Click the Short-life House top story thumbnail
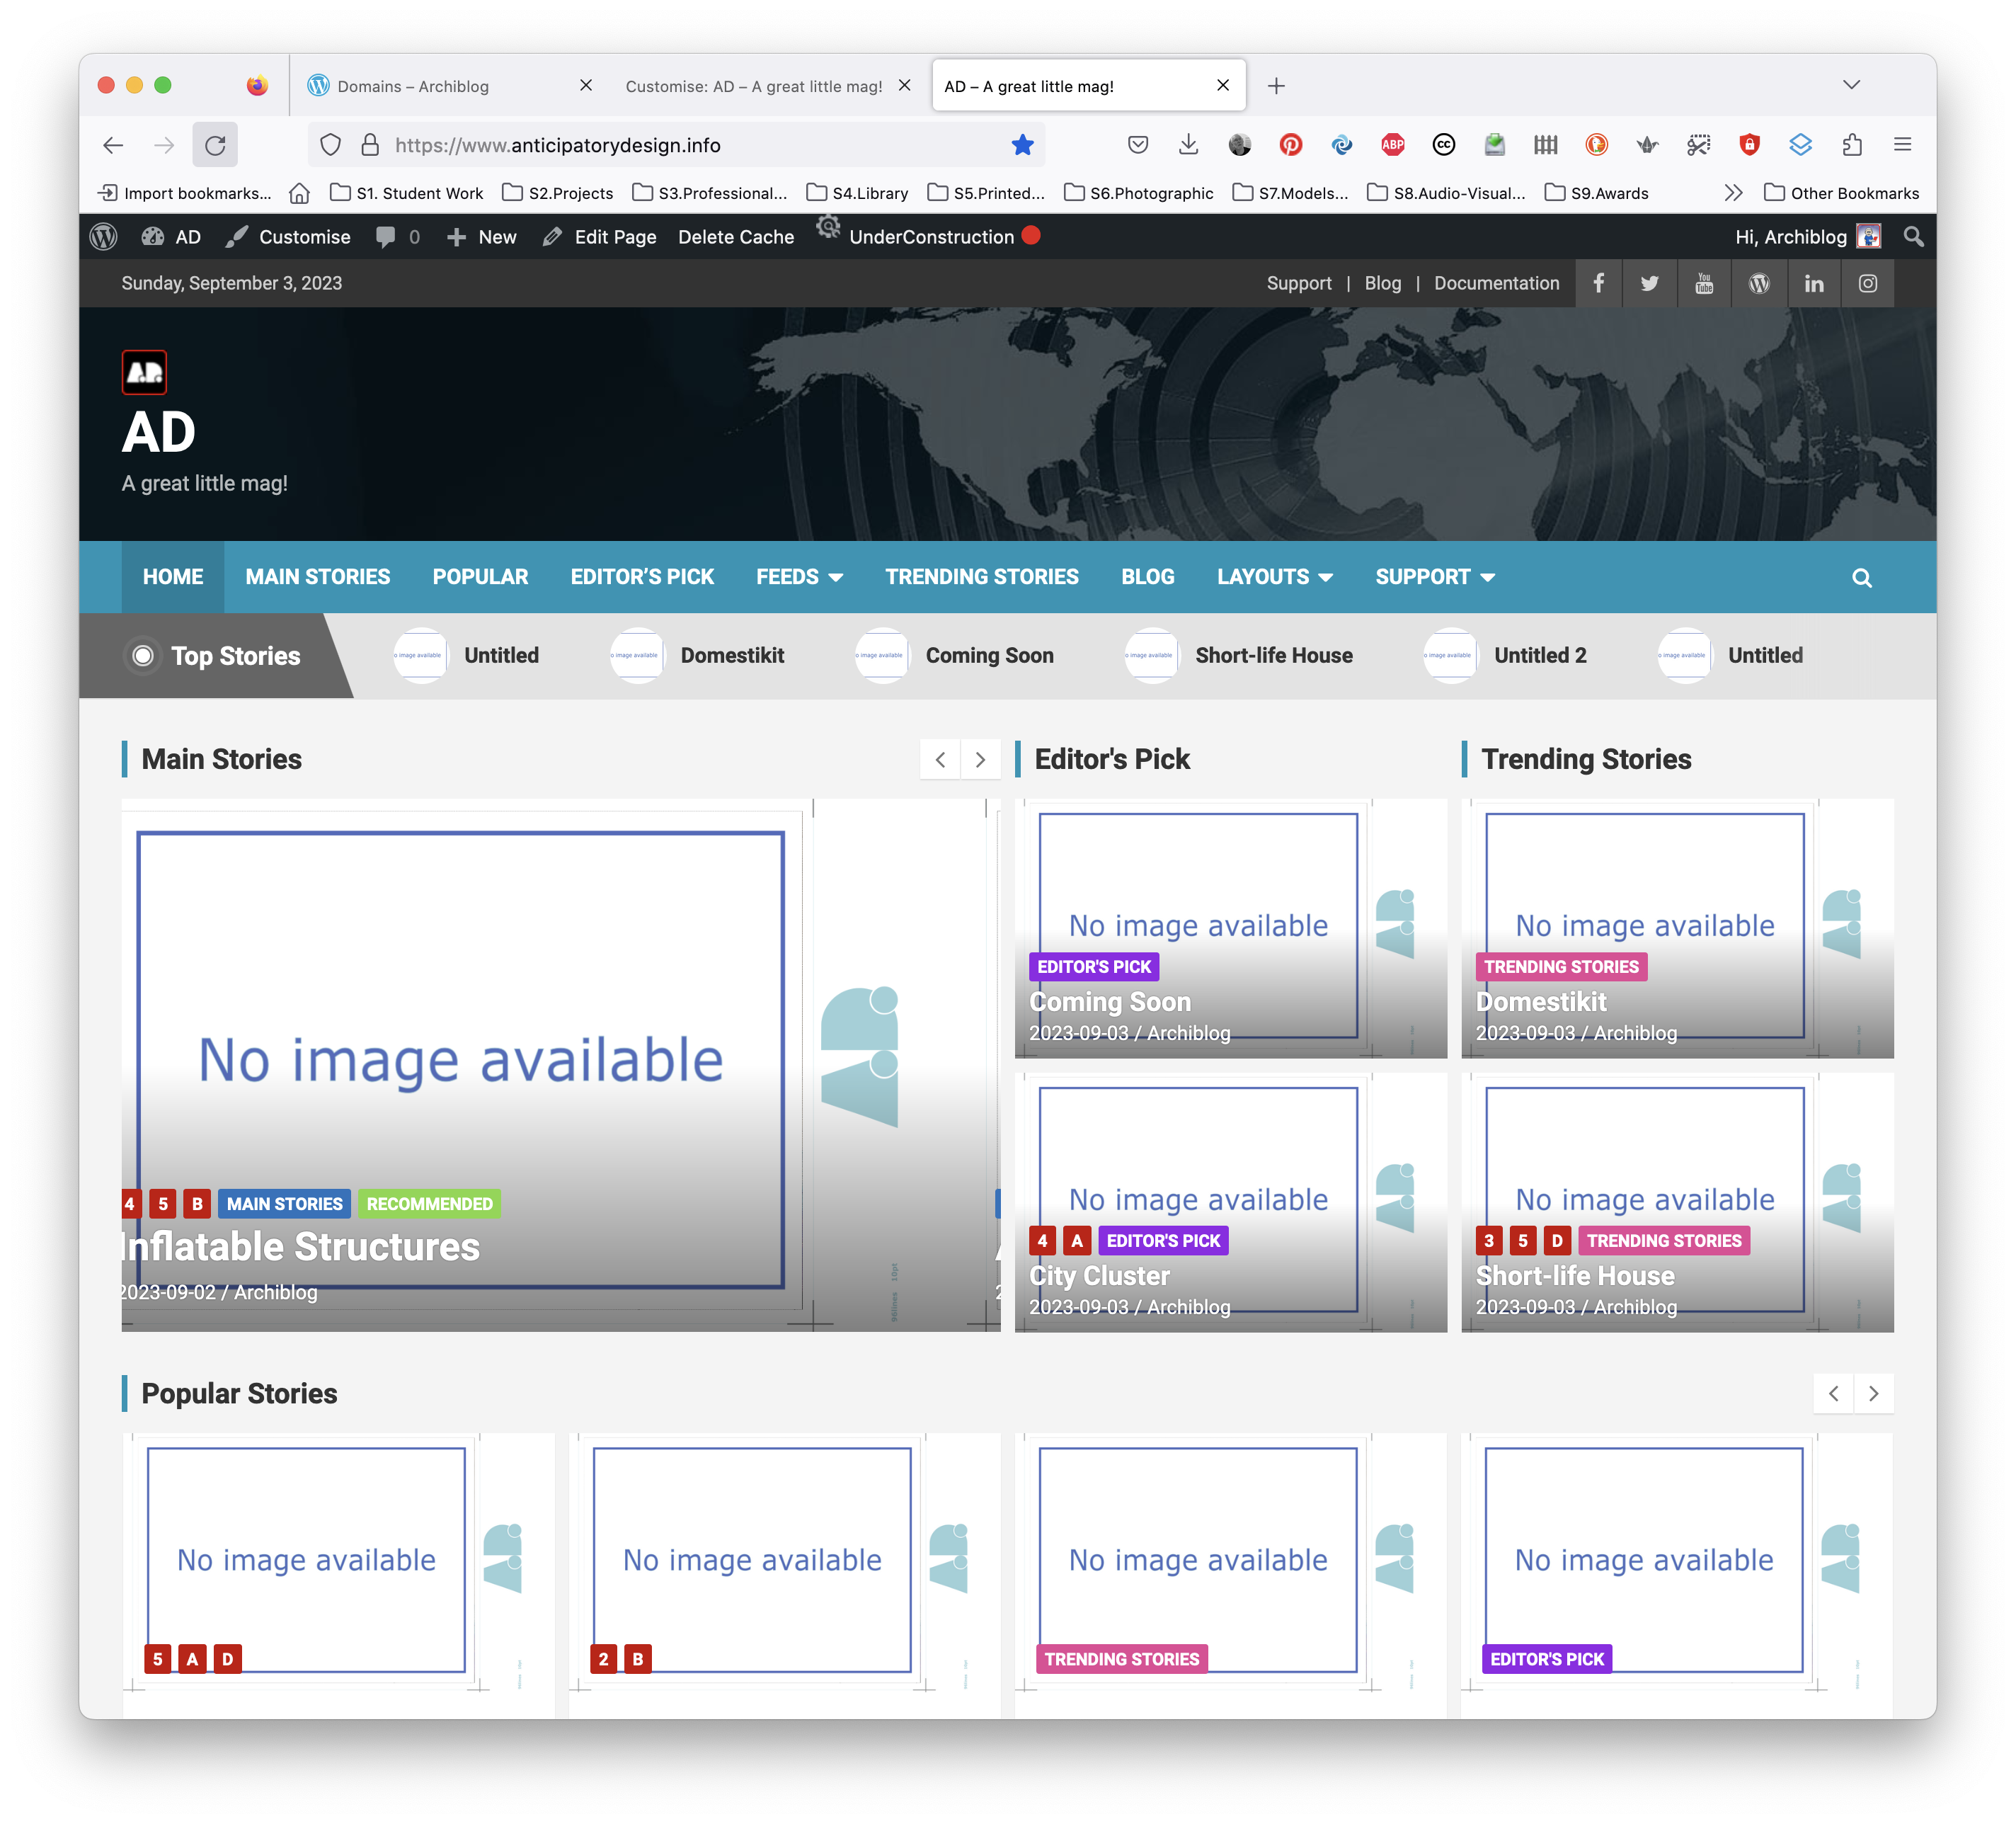Screen dimensions: 2016x1824 [x=1152, y=656]
